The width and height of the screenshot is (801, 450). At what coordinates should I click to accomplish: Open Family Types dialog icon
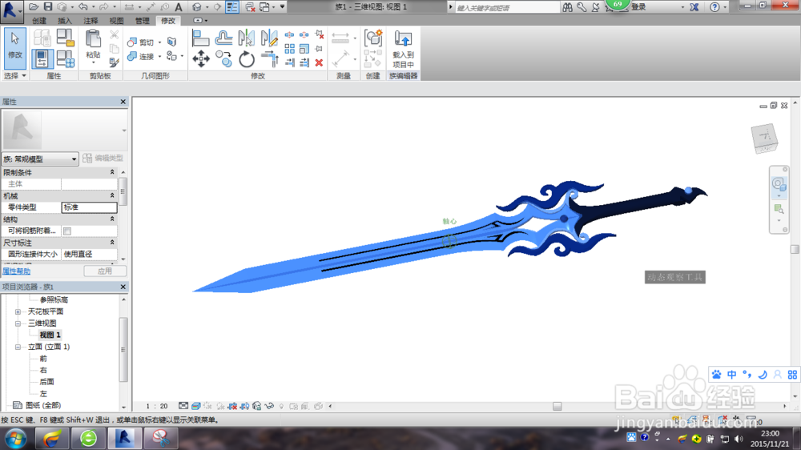(x=66, y=59)
